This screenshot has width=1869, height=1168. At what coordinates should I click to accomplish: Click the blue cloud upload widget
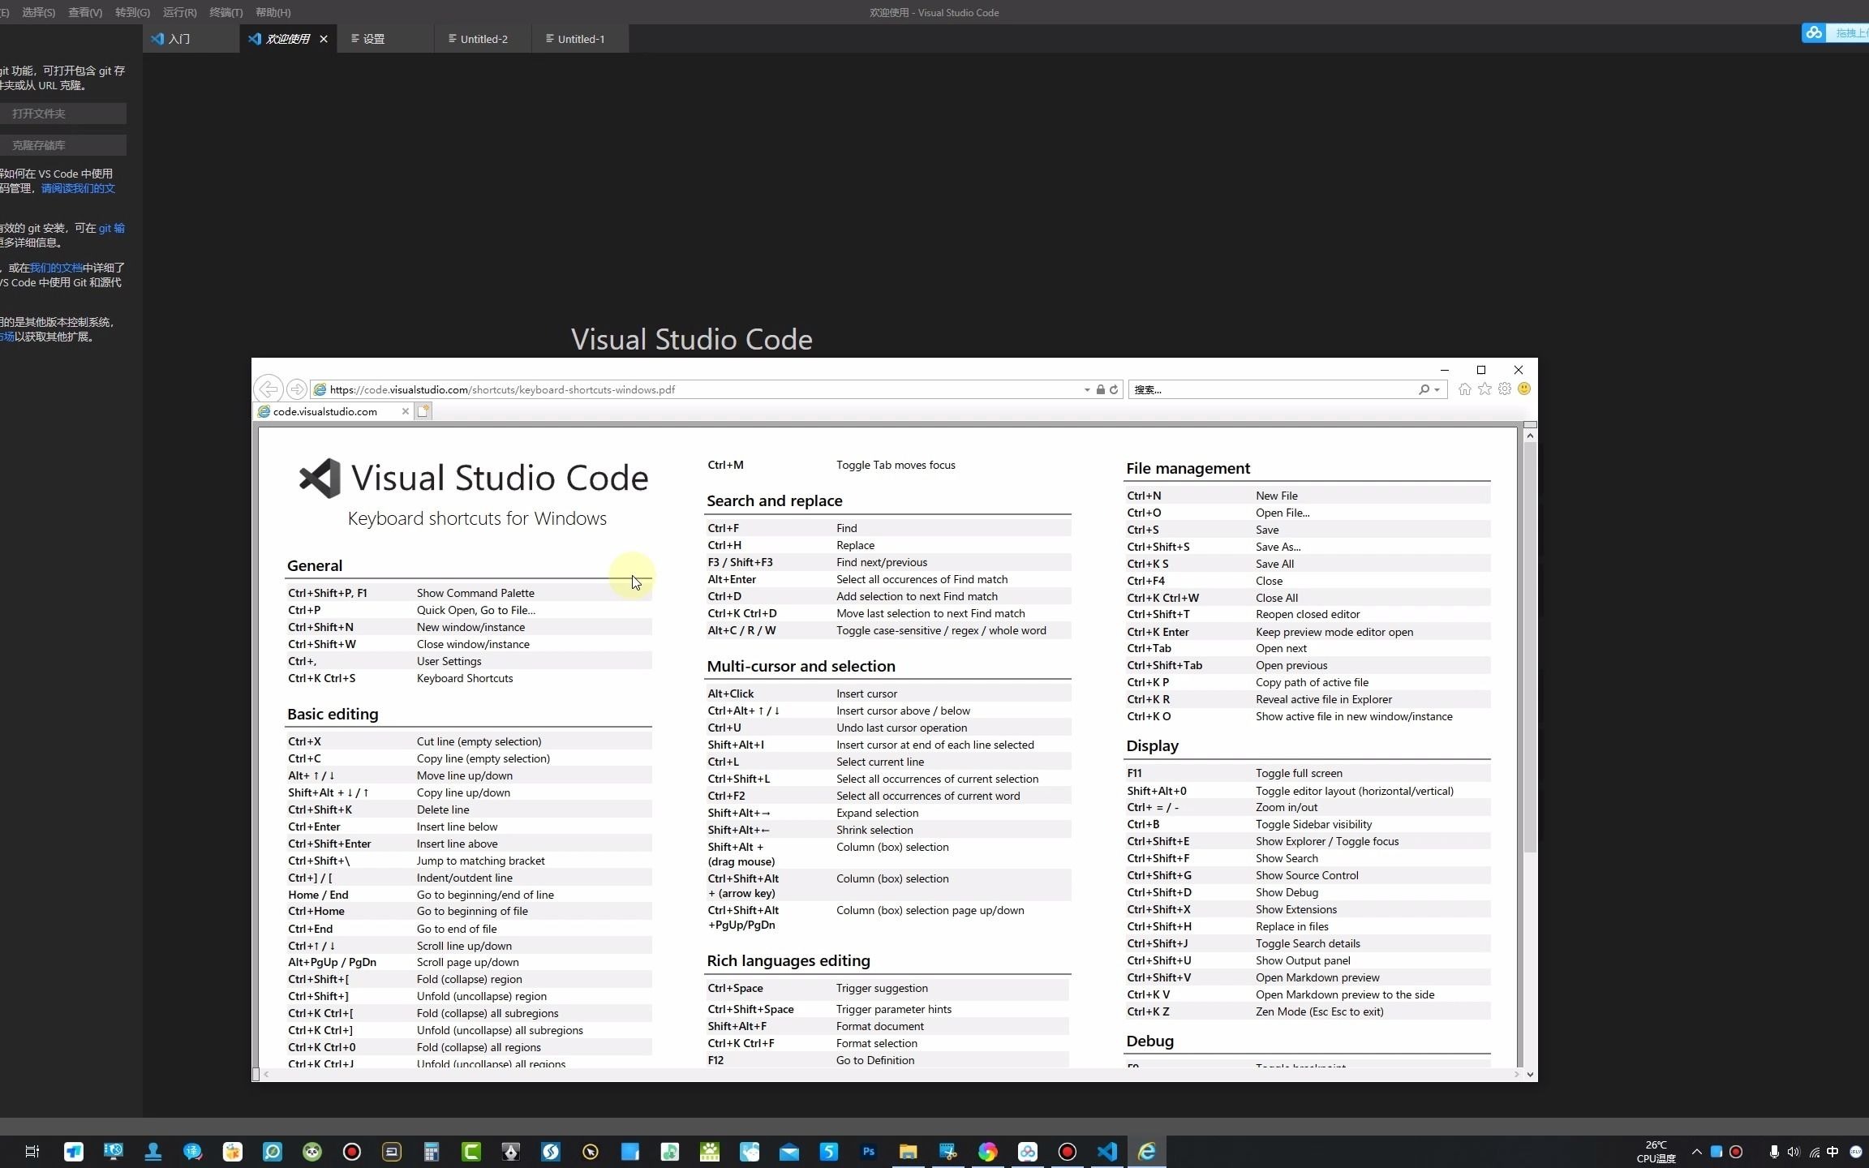click(x=1835, y=32)
